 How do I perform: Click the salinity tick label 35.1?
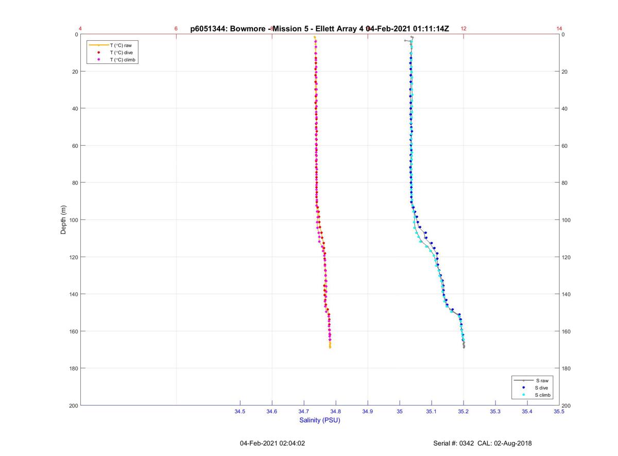[x=432, y=412]
